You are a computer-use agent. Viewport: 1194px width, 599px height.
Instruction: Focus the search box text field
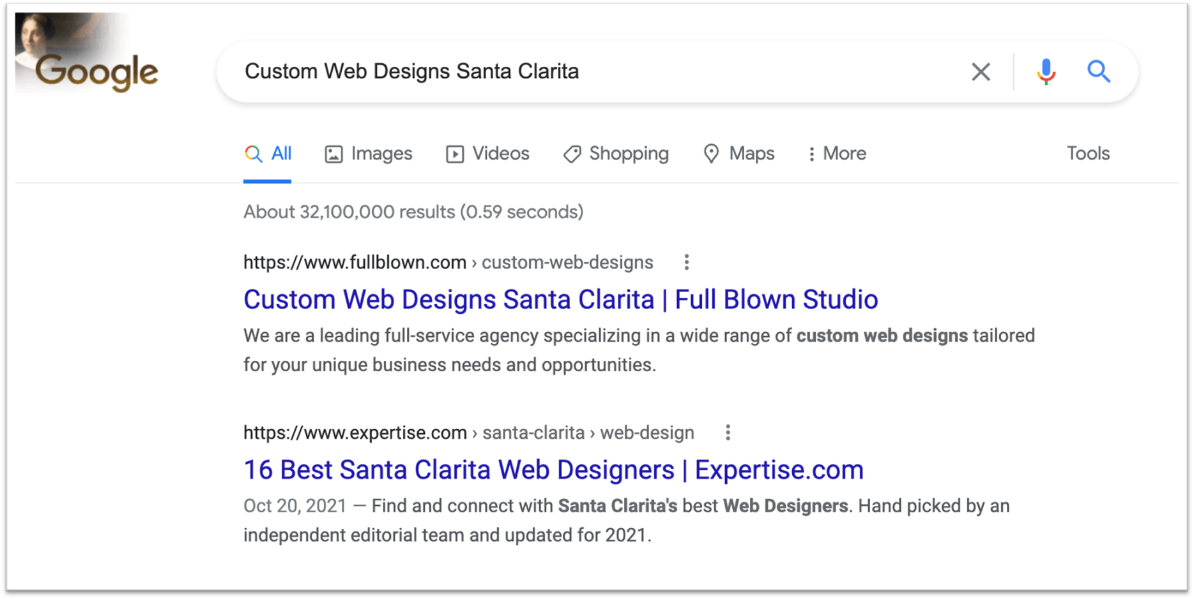click(x=601, y=71)
